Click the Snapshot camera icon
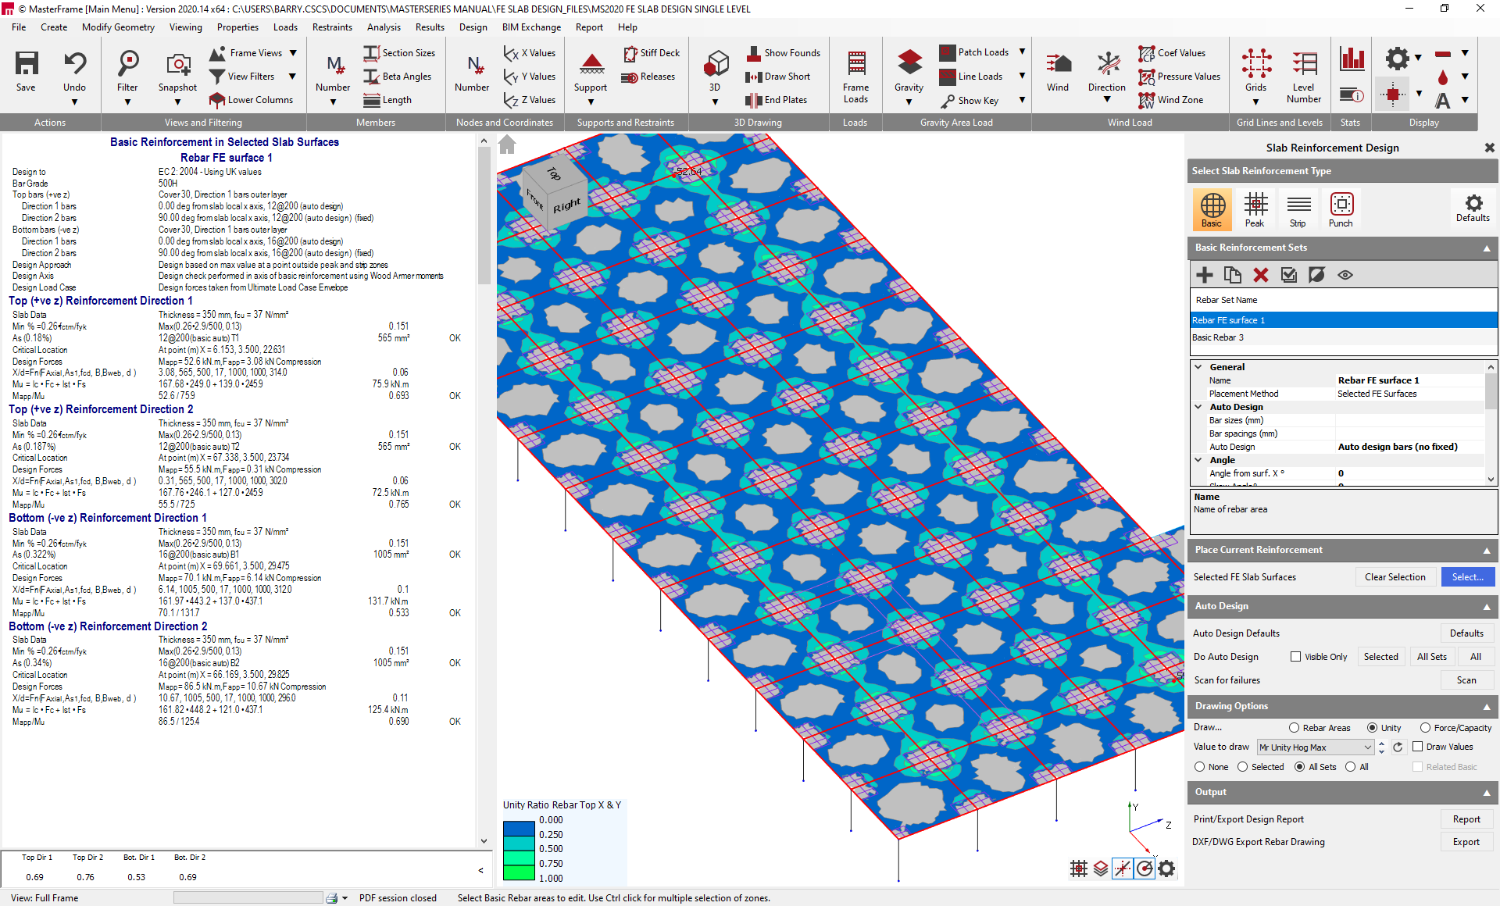The height and width of the screenshot is (906, 1500). [177, 66]
